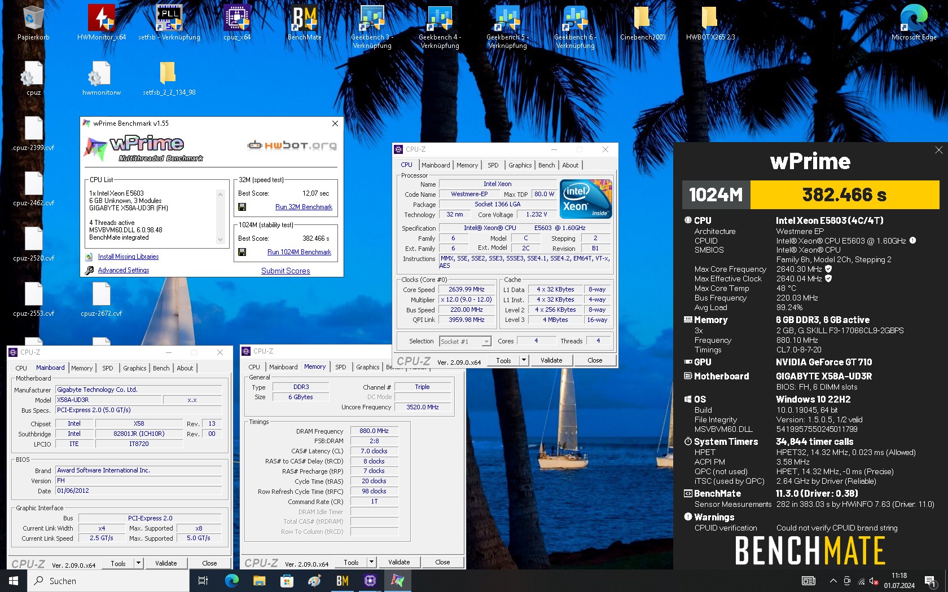Select cpuz-2672.cvf file icon
The image size is (948, 592).
point(102,299)
